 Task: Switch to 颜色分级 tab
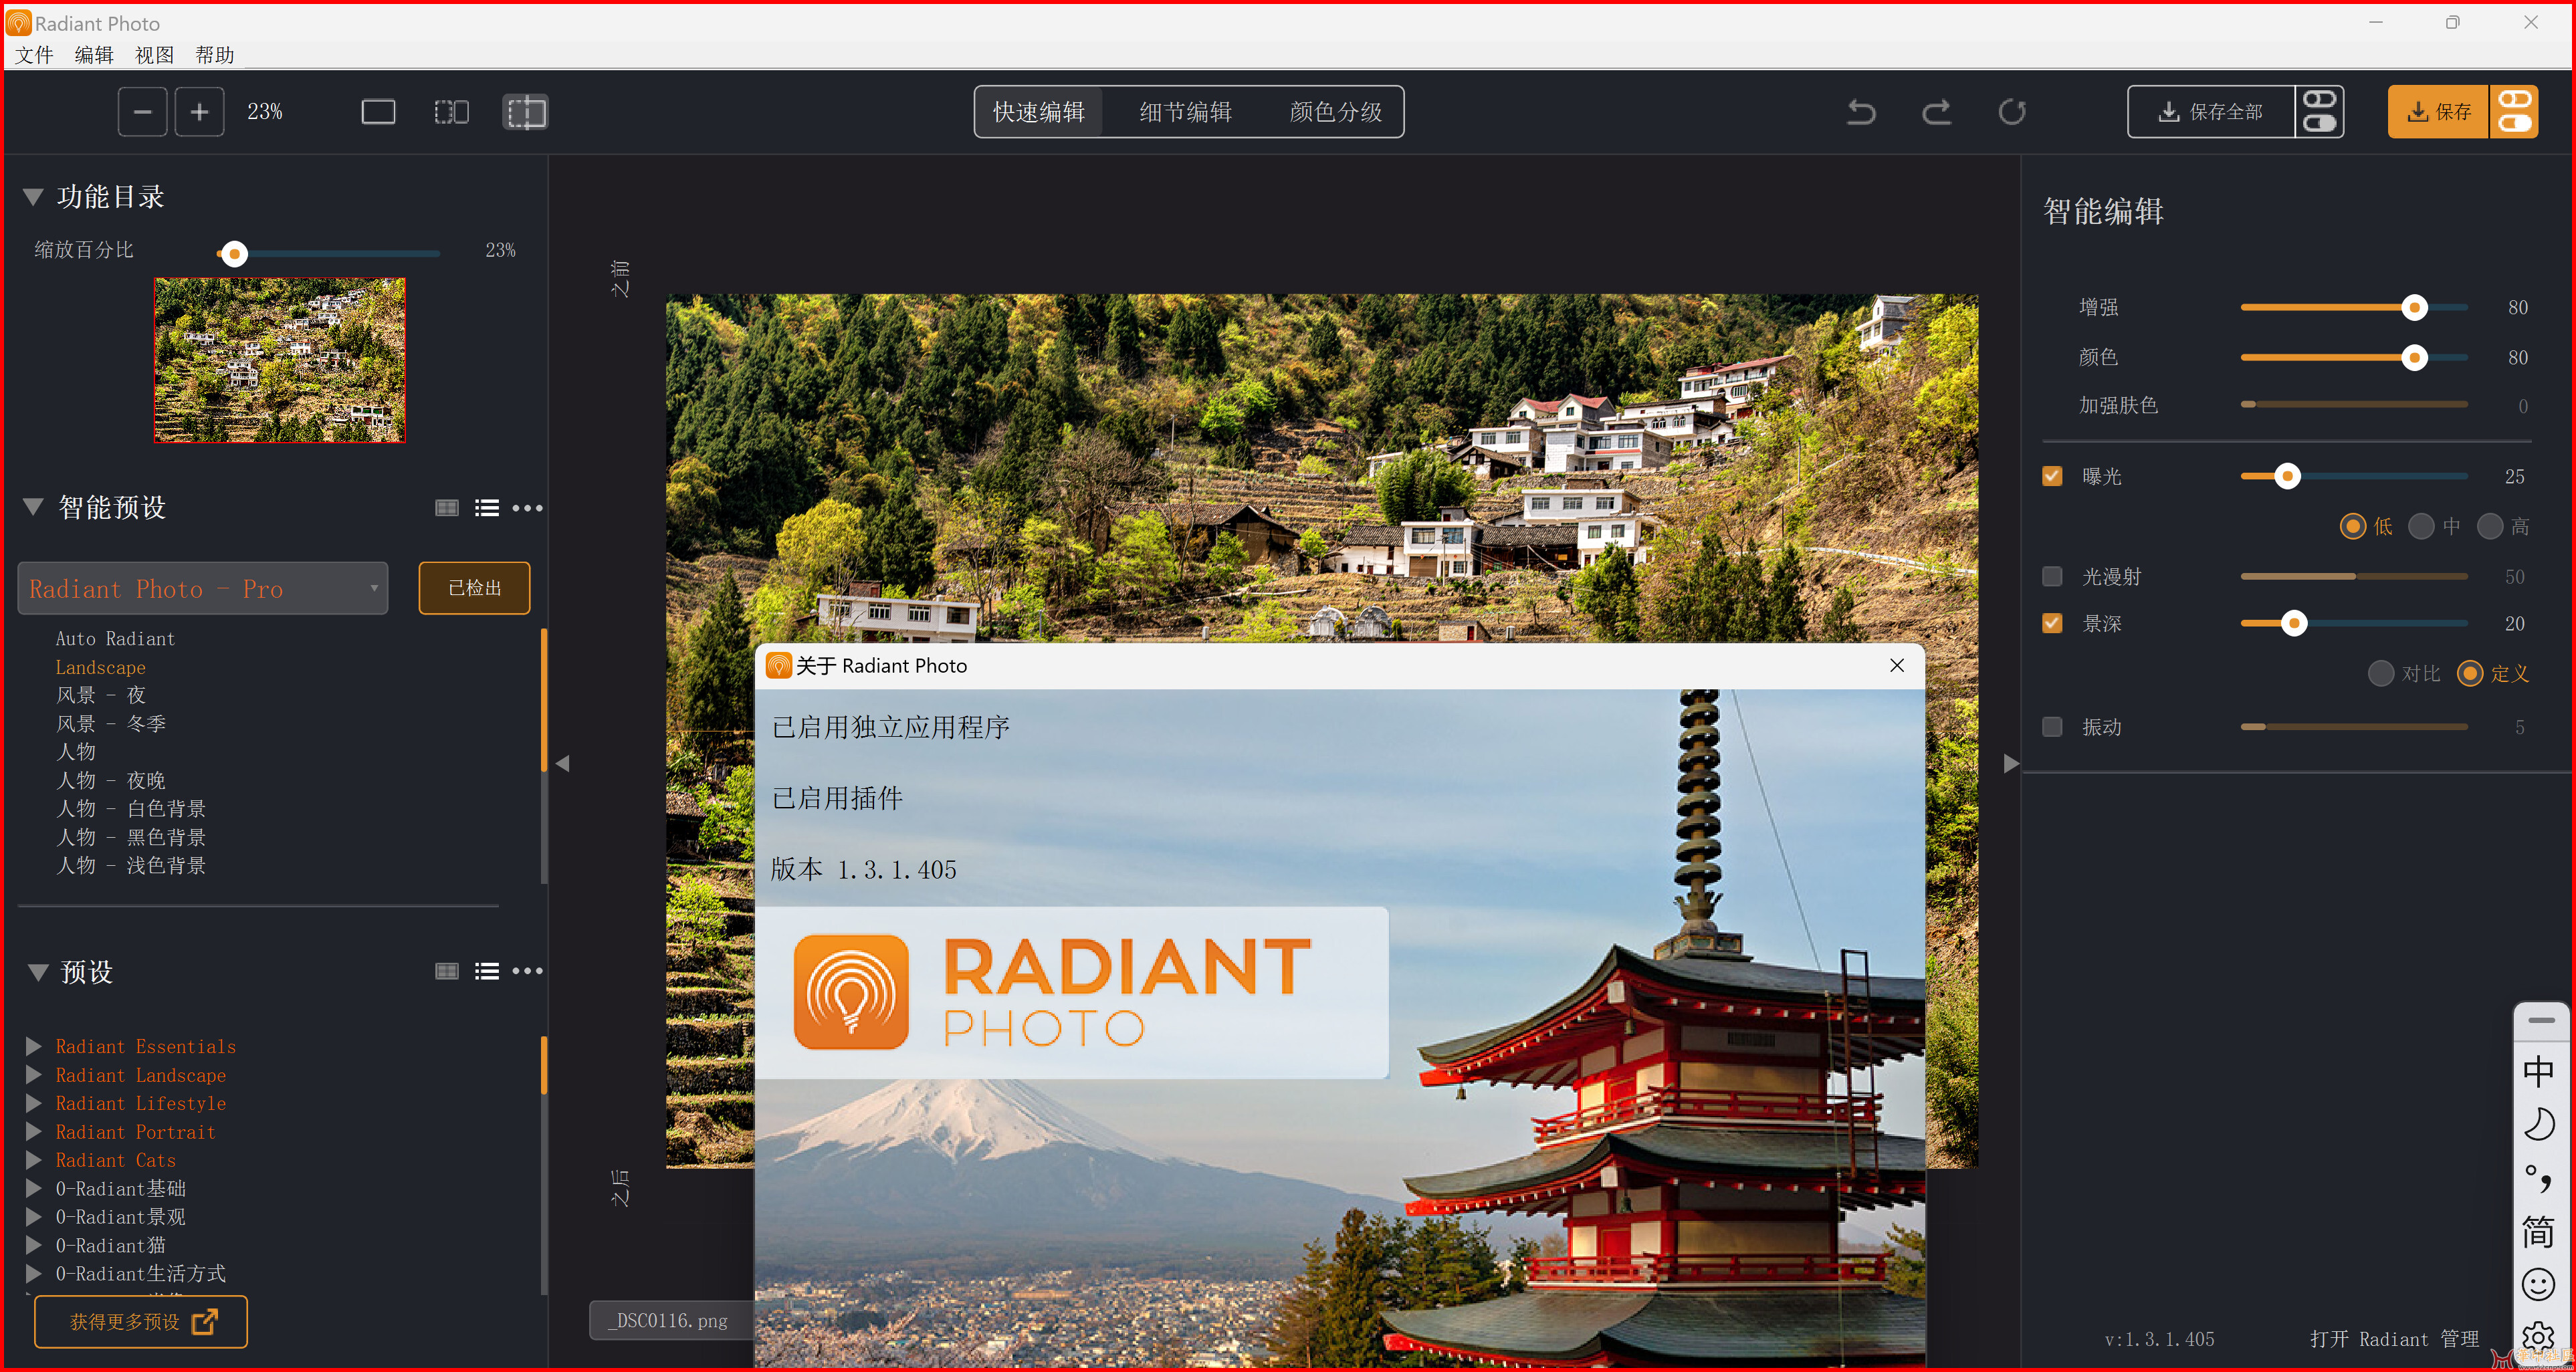(x=1335, y=112)
